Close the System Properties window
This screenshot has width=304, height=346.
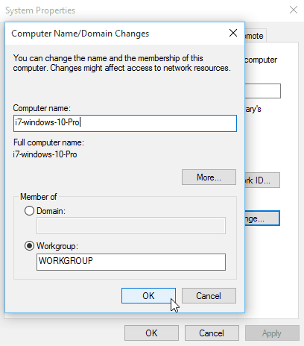pyautogui.click(x=294, y=10)
